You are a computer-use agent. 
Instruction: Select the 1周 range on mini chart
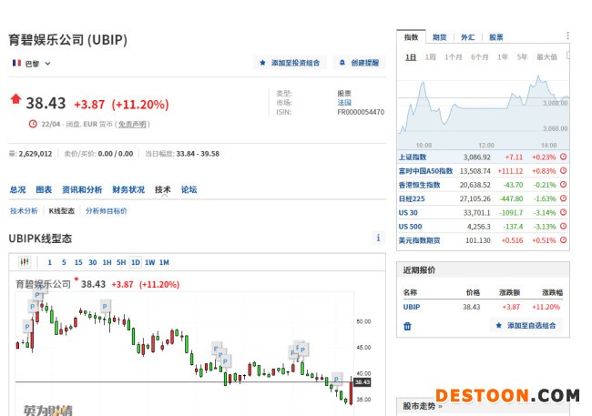tap(431, 57)
